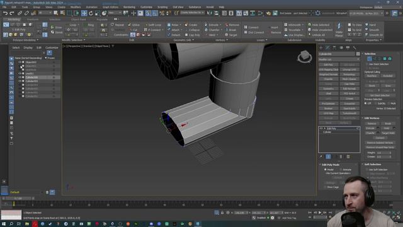Viewport: 403px width, 227px height.
Task: Activate the Select and Scale tool
Action: tap(98, 13)
